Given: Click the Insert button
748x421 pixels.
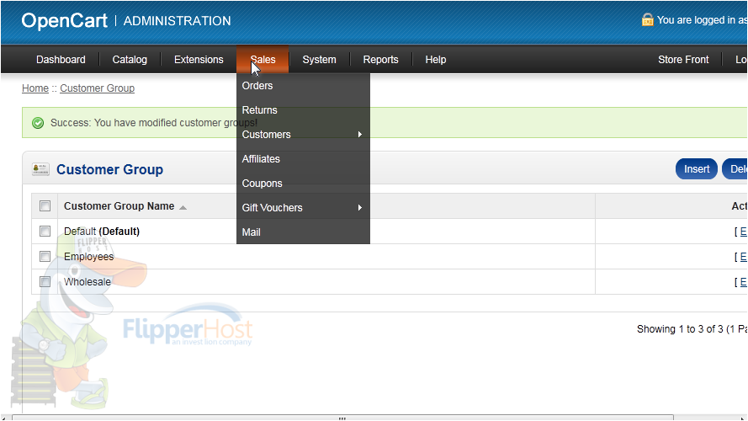Looking at the screenshot, I should (x=697, y=169).
